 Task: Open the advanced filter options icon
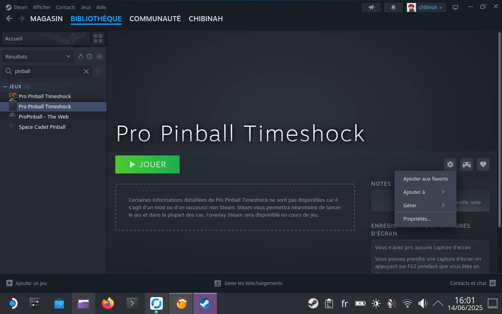(x=98, y=71)
